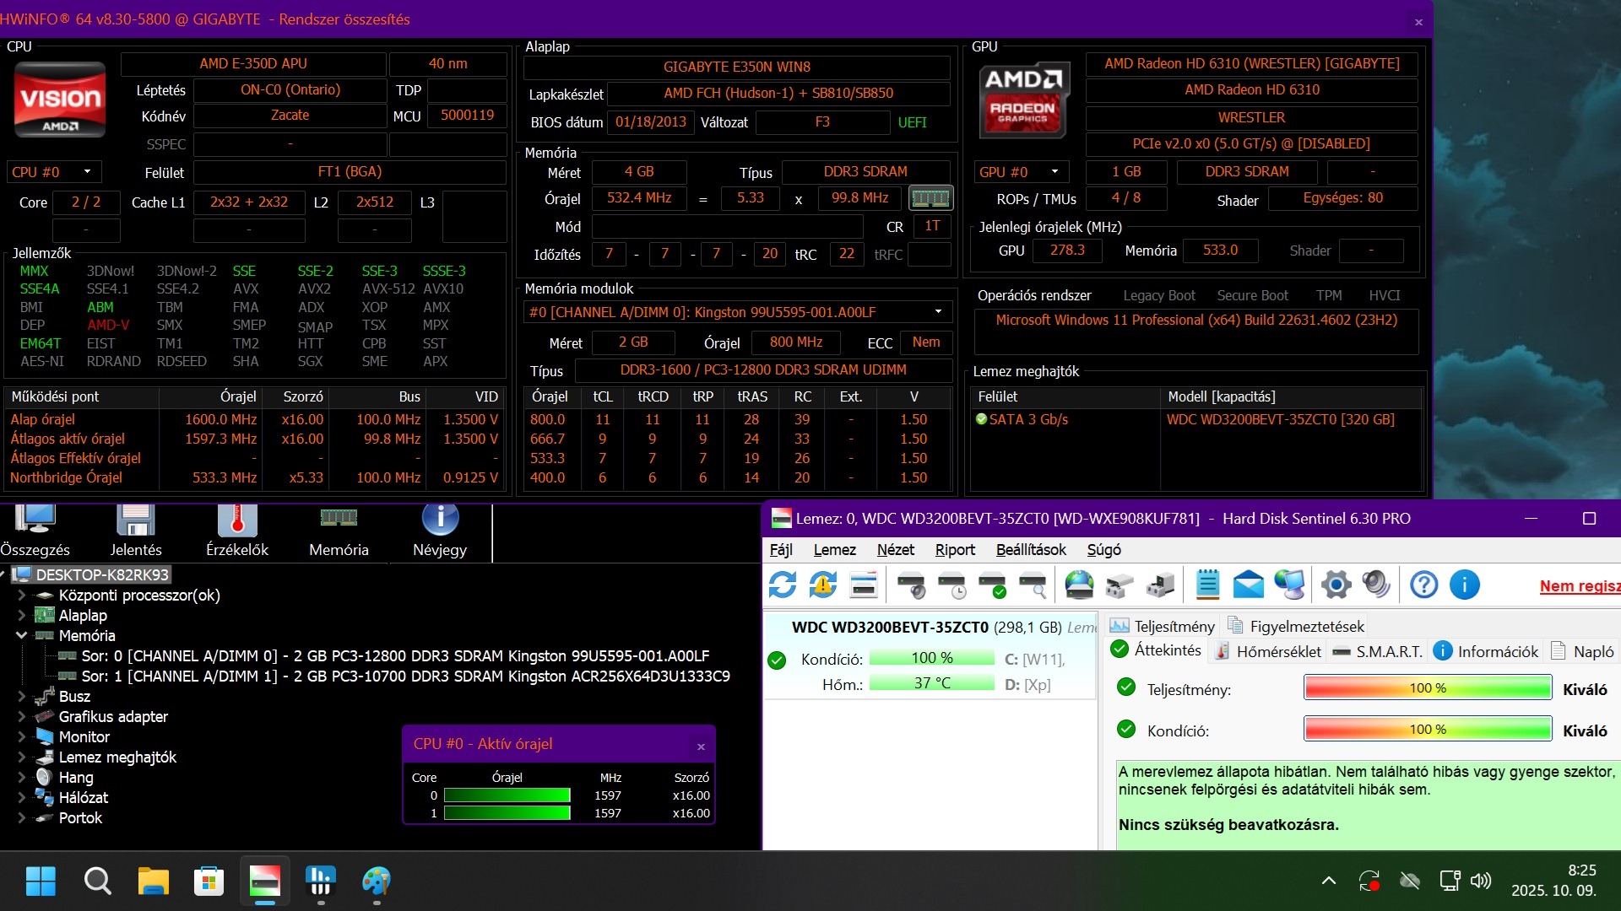Screen dimensions: 1621x911
Task: Collapse the Memória tree node
Action: pyautogui.click(x=21, y=635)
